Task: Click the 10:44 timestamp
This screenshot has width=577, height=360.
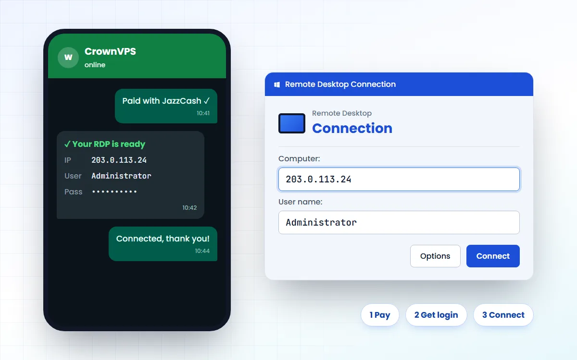Action: (x=202, y=251)
